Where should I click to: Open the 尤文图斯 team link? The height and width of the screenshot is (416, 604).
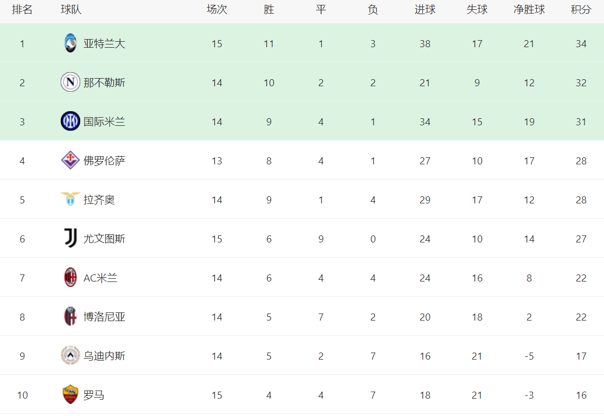(104, 239)
